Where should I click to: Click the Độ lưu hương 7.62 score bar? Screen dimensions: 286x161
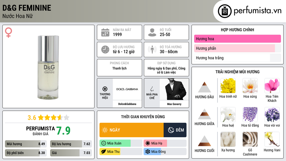[71, 144]
